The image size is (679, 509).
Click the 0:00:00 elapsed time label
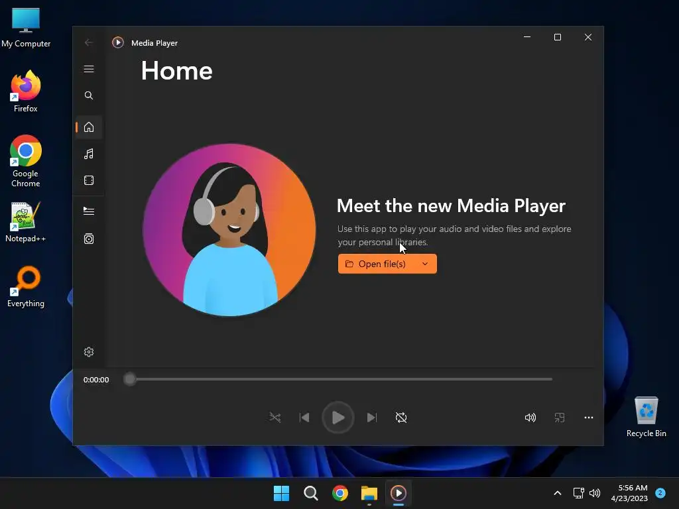pos(96,380)
